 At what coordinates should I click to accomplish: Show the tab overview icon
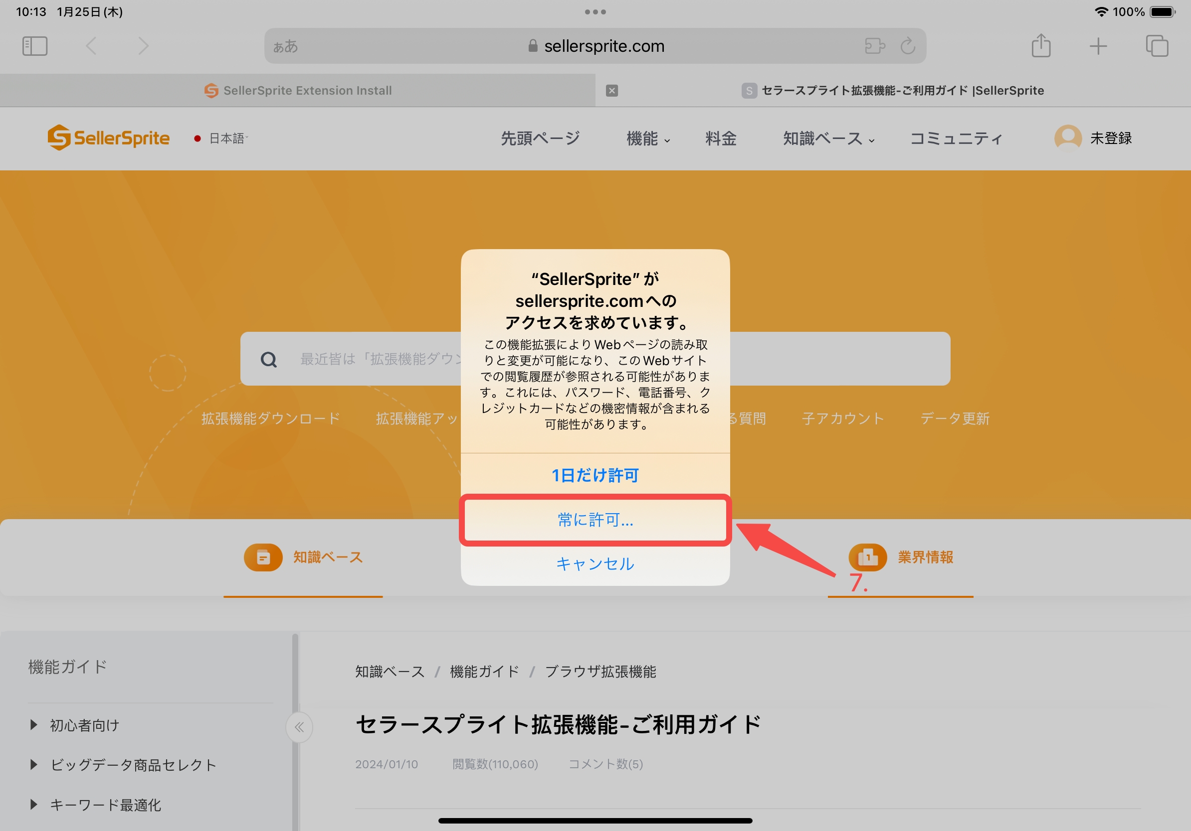click(x=1157, y=46)
